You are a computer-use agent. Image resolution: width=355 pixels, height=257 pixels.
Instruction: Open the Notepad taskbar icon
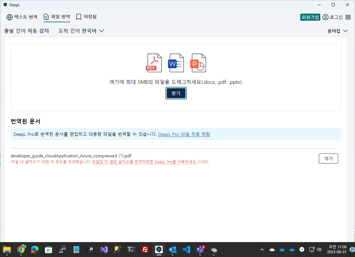click(76, 250)
